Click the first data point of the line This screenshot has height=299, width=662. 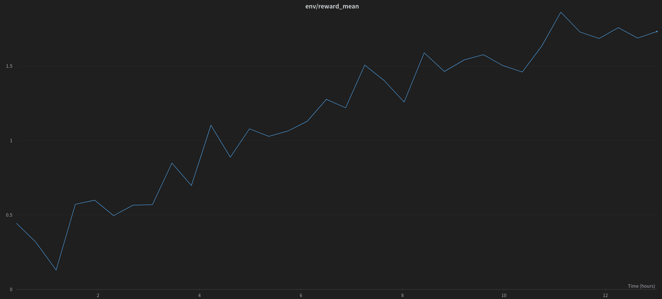tap(17, 223)
